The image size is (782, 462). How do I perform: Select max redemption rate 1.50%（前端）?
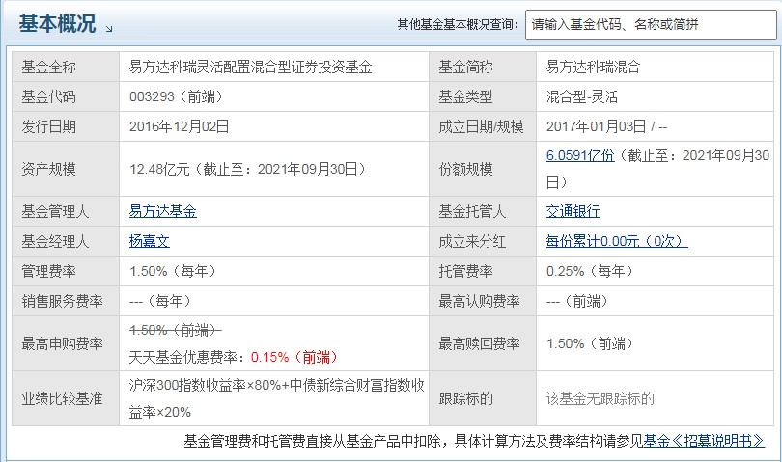(x=591, y=343)
